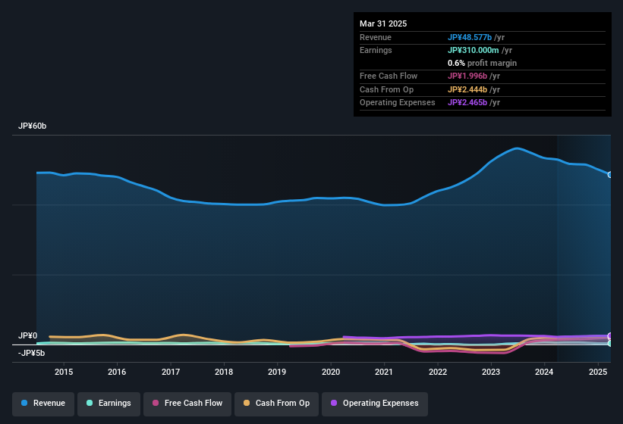The height and width of the screenshot is (424, 623).
Task: Click the 2020 label on the x-axis
Action: pyautogui.click(x=331, y=372)
